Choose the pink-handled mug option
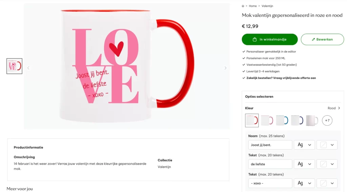 tap(267, 121)
